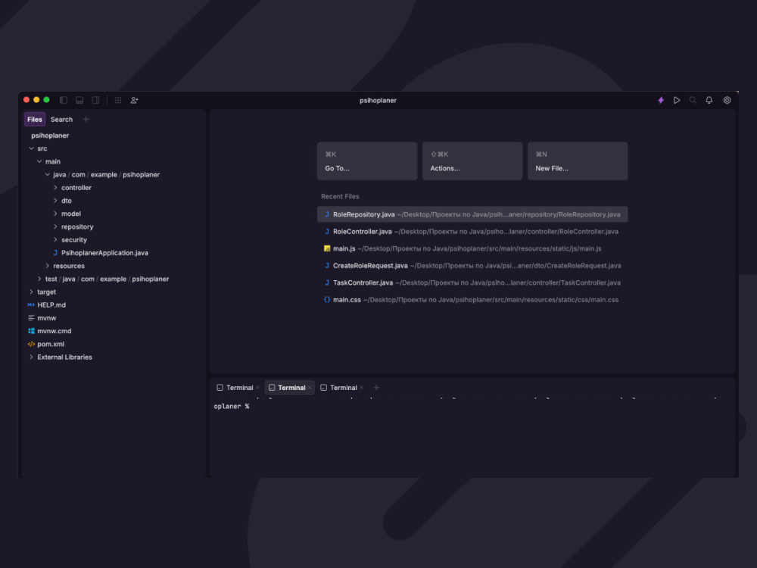
Task: Click the add collaborator icon
Action: [134, 100]
